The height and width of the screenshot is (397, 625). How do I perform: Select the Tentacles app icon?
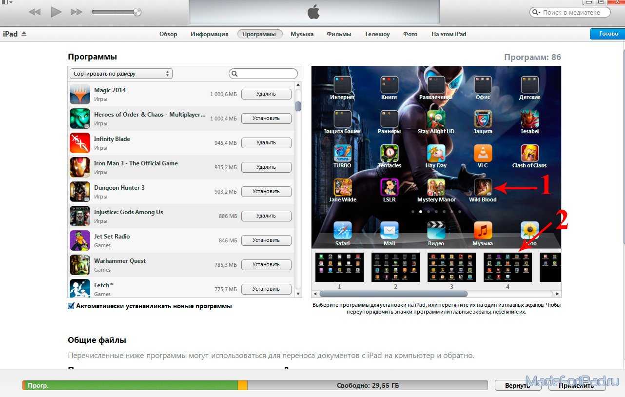pos(389,153)
